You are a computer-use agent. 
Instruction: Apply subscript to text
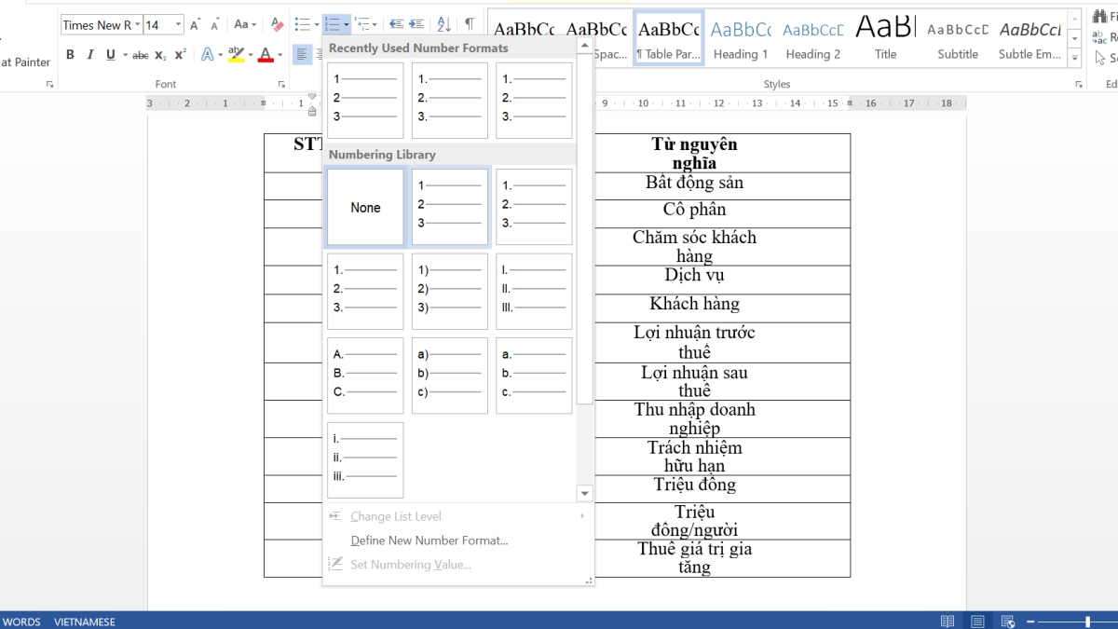160,54
